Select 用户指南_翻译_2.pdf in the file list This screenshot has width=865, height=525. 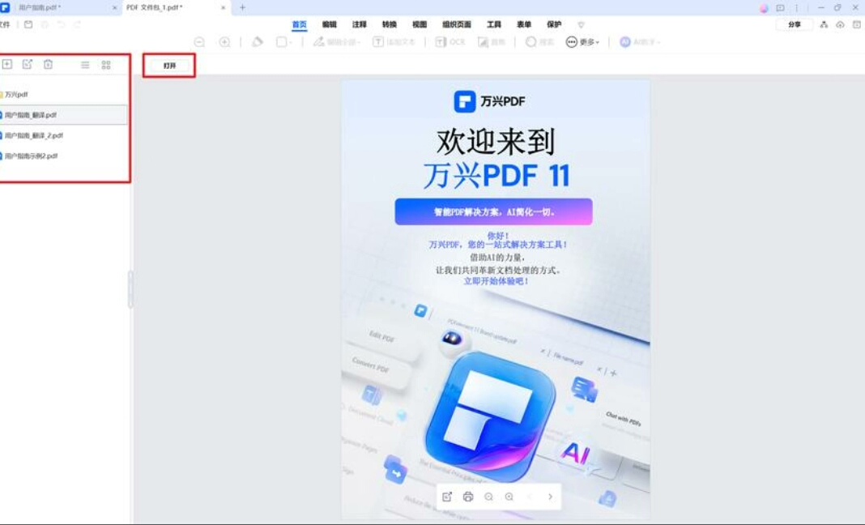[x=63, y=135]
